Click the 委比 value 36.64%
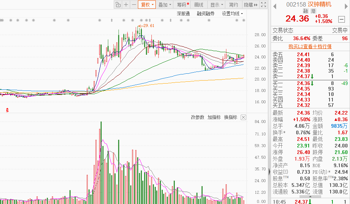The width and height of the screenshot is (350, 204). 302,38
